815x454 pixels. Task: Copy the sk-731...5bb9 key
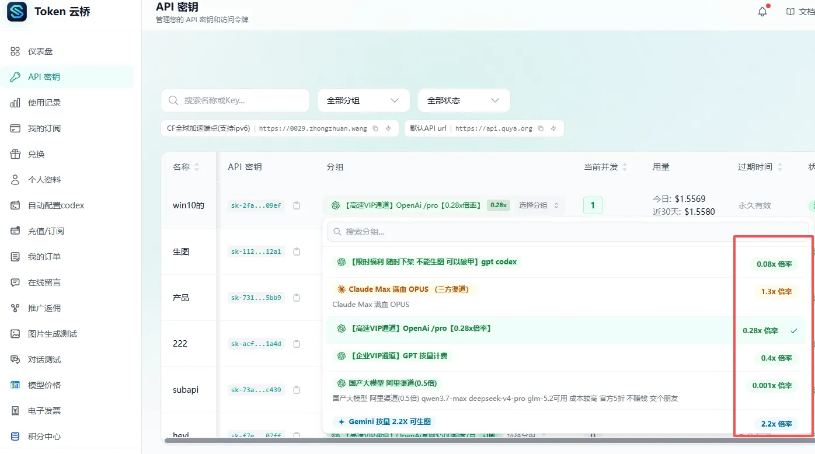297,298
